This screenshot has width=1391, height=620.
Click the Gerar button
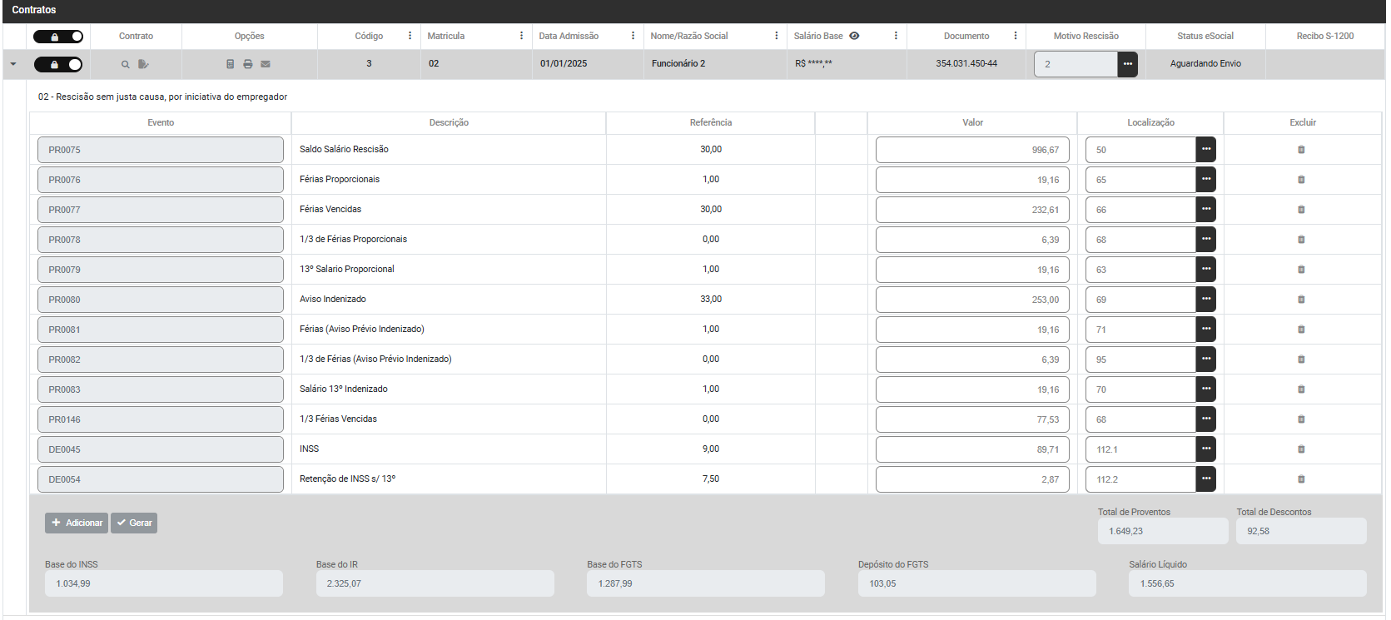click(x=134, y=523)
